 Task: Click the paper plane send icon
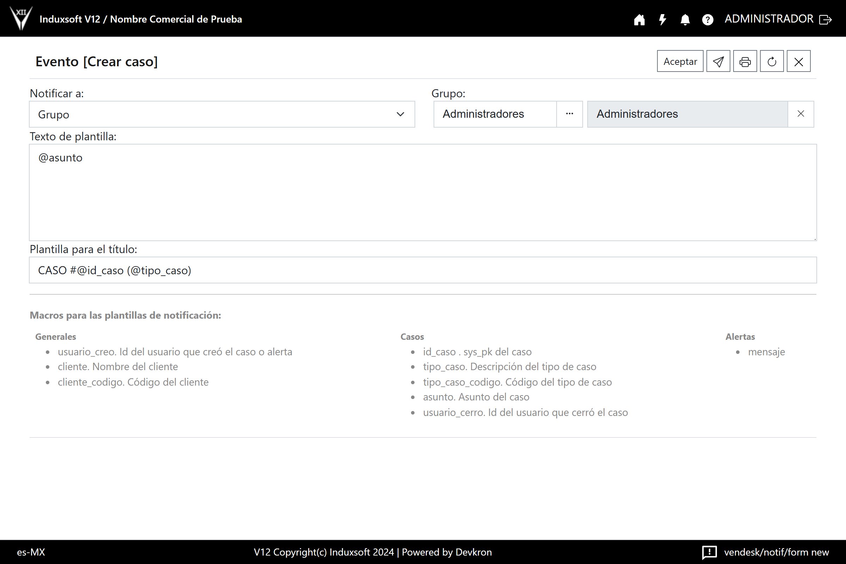click(718, 61)
